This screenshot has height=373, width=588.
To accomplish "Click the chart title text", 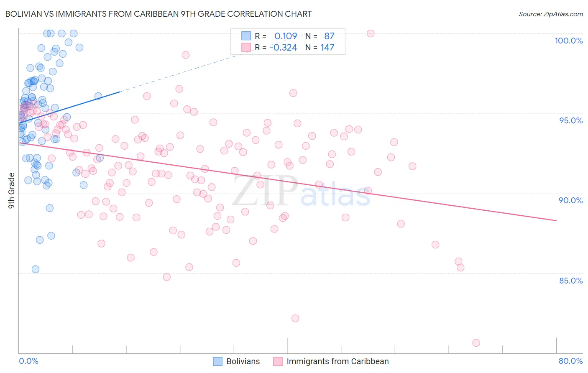I will coord(158,14).
